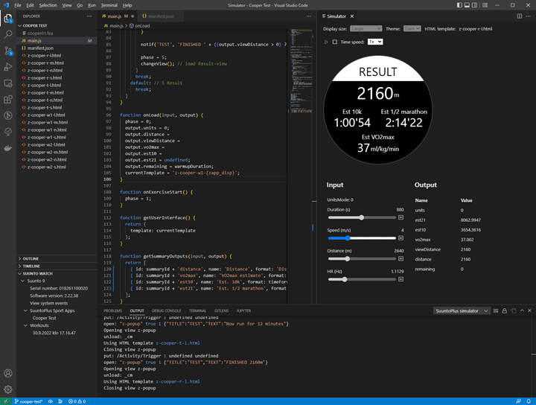Collapse the SuuntoPlus Sport Apps node
This screenshot has width=536, height=405.
pos(25,310)
